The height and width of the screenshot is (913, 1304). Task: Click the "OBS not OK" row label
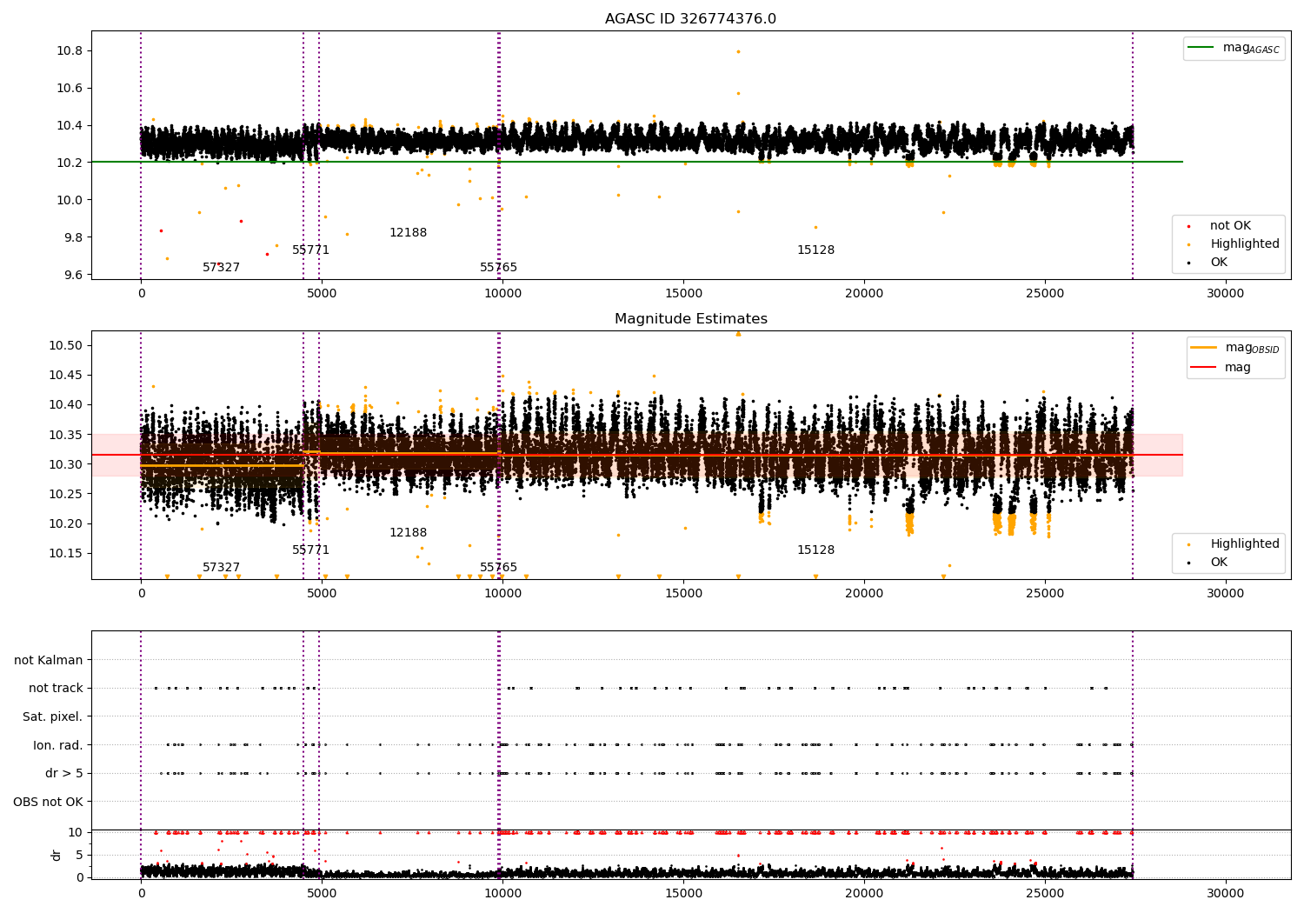48,802
